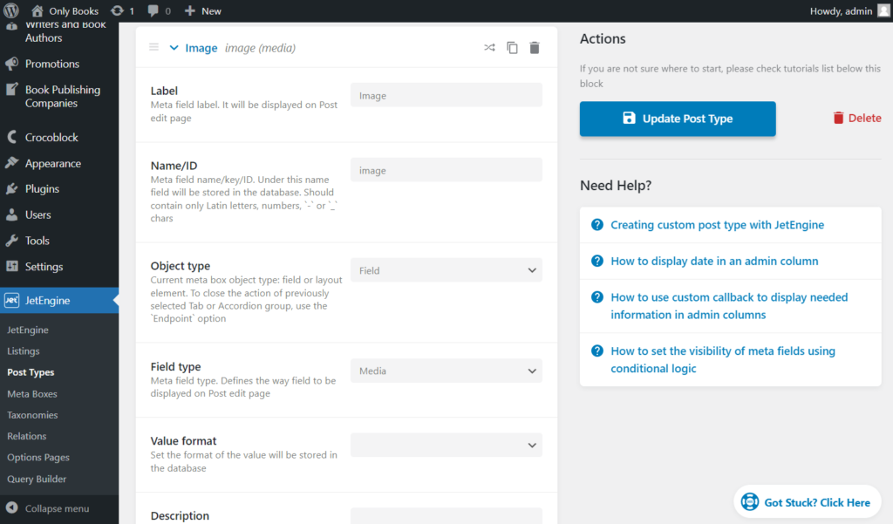Go to Meta Boxes submenu
The height and width of the screenshot is (524, 893).
click(32, 393)
